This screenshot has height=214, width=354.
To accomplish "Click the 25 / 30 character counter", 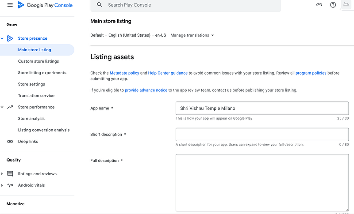I will 343,118.
